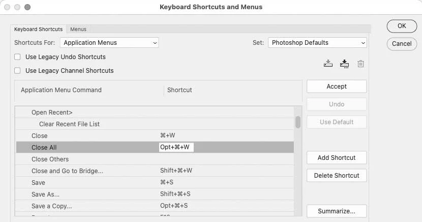Enable Use Legacy Undo Shortcuts
422x222 pixels.
pos(18,57)
